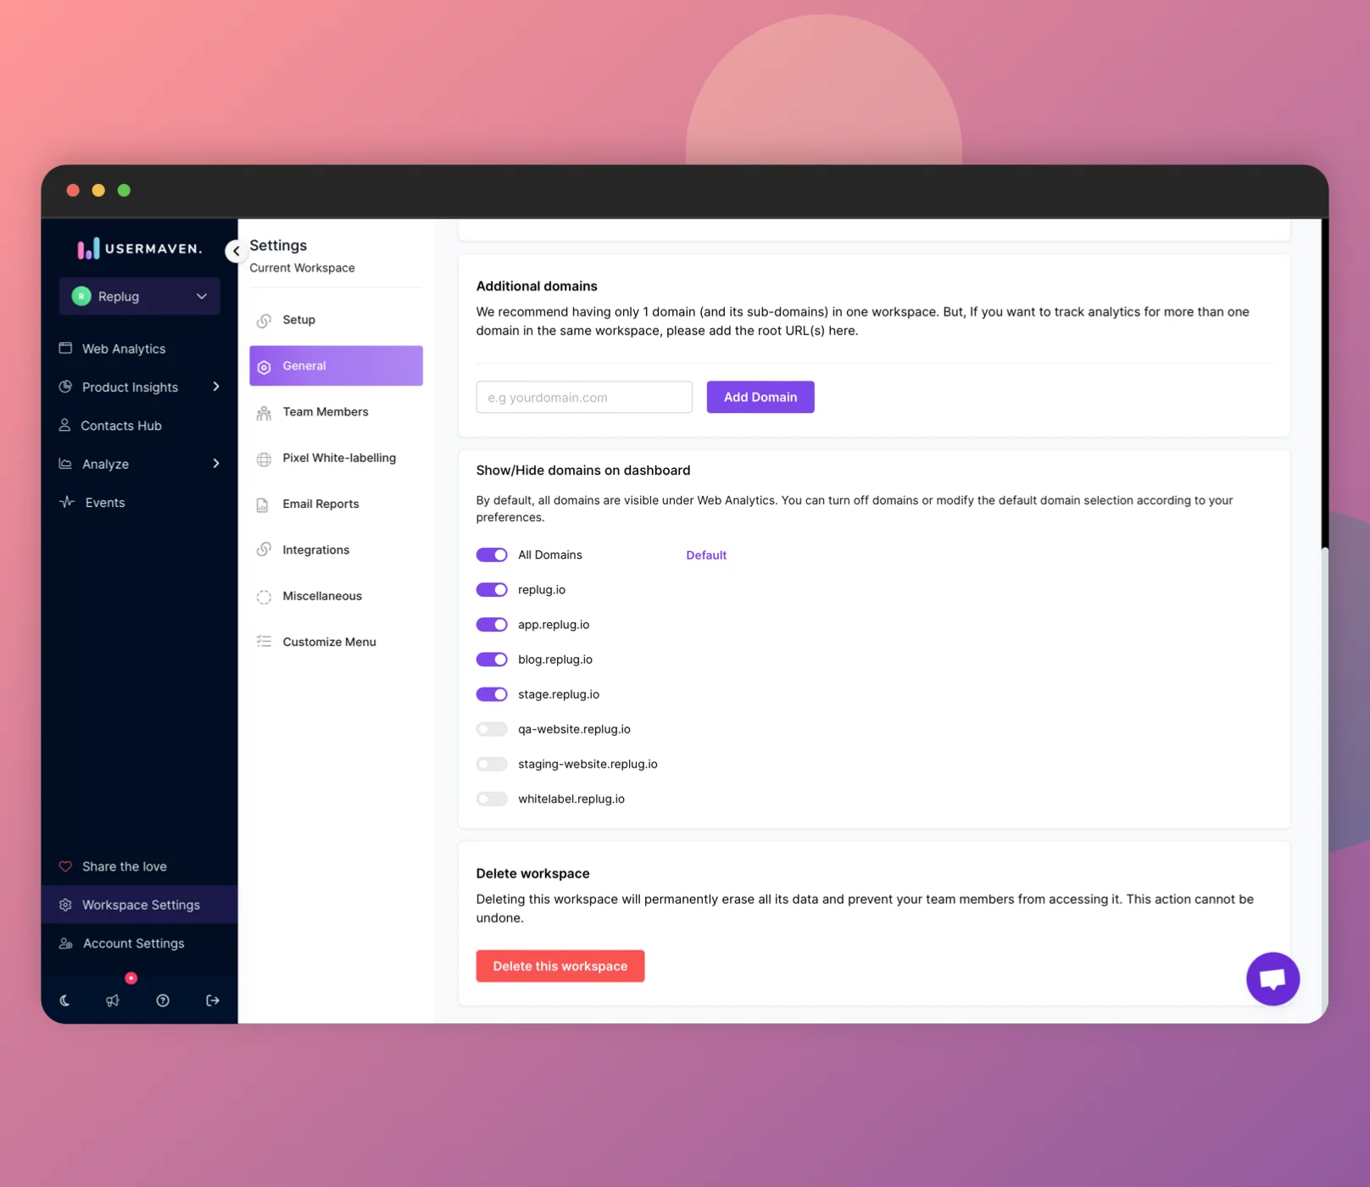Open the Setup settings section
Screen dimensions: 1370x1187
(336, 320)
